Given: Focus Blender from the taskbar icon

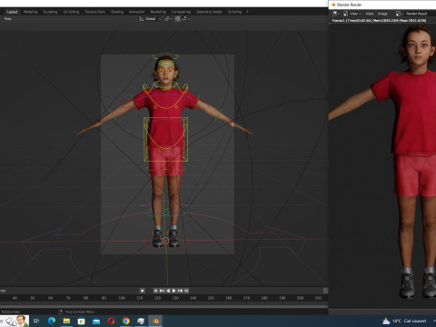Looking at the screenshot, I should point(155,321).
